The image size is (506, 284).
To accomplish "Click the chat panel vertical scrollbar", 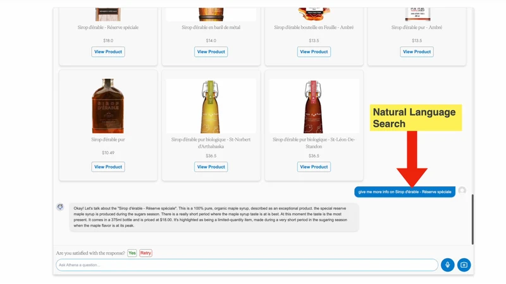I will tap(472, 219).
